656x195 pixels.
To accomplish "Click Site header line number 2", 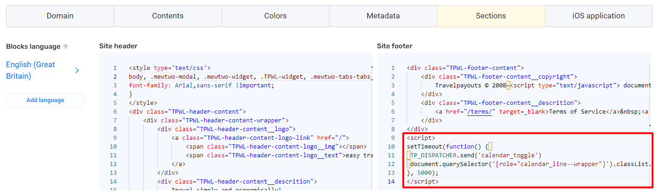I will [114, 76].
